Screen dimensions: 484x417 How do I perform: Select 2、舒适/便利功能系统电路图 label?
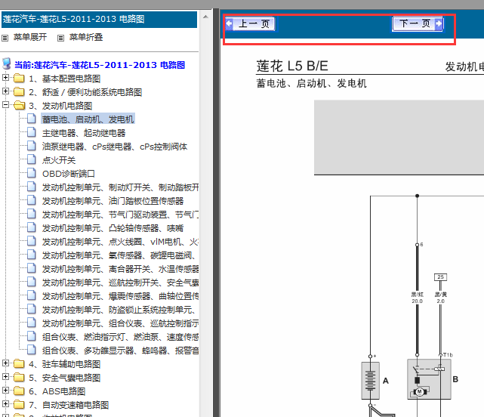point(85,92)
